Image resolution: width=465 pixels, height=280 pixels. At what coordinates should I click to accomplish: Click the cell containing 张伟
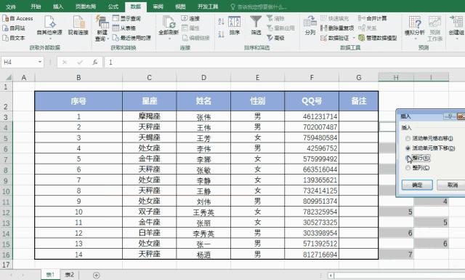203,116
